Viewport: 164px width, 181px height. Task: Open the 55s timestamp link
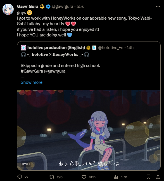[x=80, y=6]
